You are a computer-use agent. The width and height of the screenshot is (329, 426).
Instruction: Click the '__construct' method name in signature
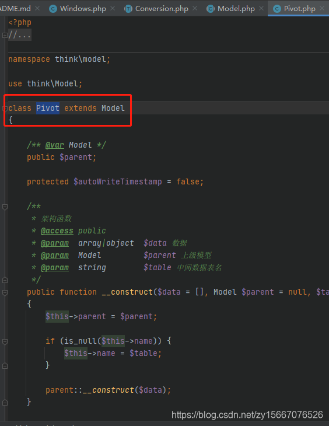pos(127,292)
